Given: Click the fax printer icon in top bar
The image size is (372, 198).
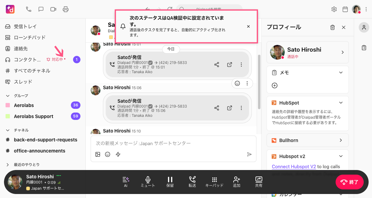Looking at the screenshot, I should tap(66, 9).
